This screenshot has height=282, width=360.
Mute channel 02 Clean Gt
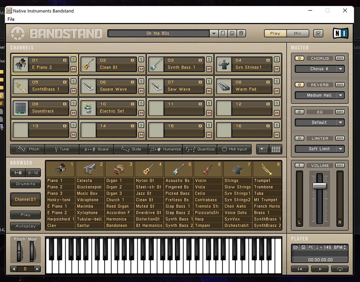click(x=141, y=69)
